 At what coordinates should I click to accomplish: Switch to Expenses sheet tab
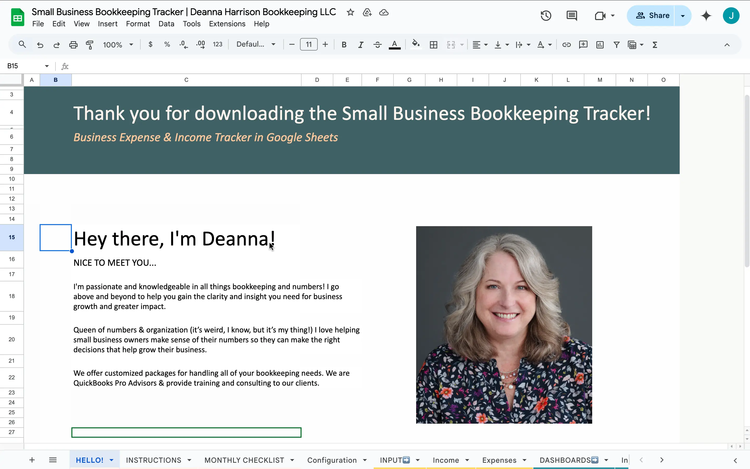pos(499,460)
